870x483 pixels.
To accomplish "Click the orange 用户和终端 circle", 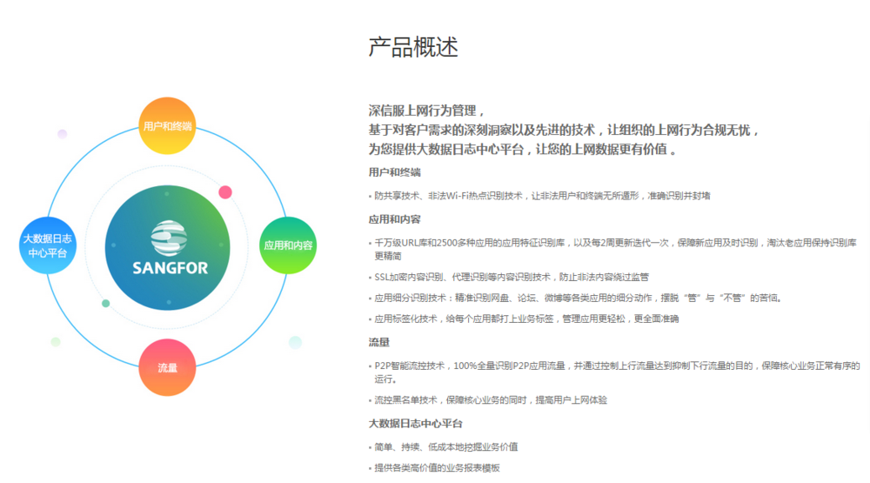I will click(x=168, y=126).
